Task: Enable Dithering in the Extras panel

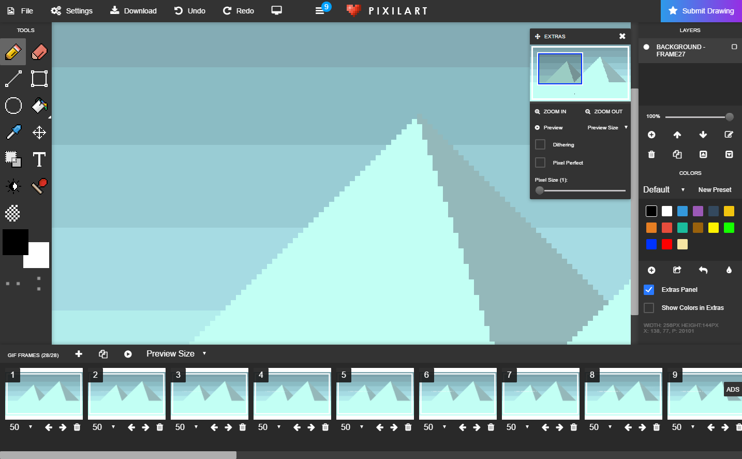Action: pos(540,144)
